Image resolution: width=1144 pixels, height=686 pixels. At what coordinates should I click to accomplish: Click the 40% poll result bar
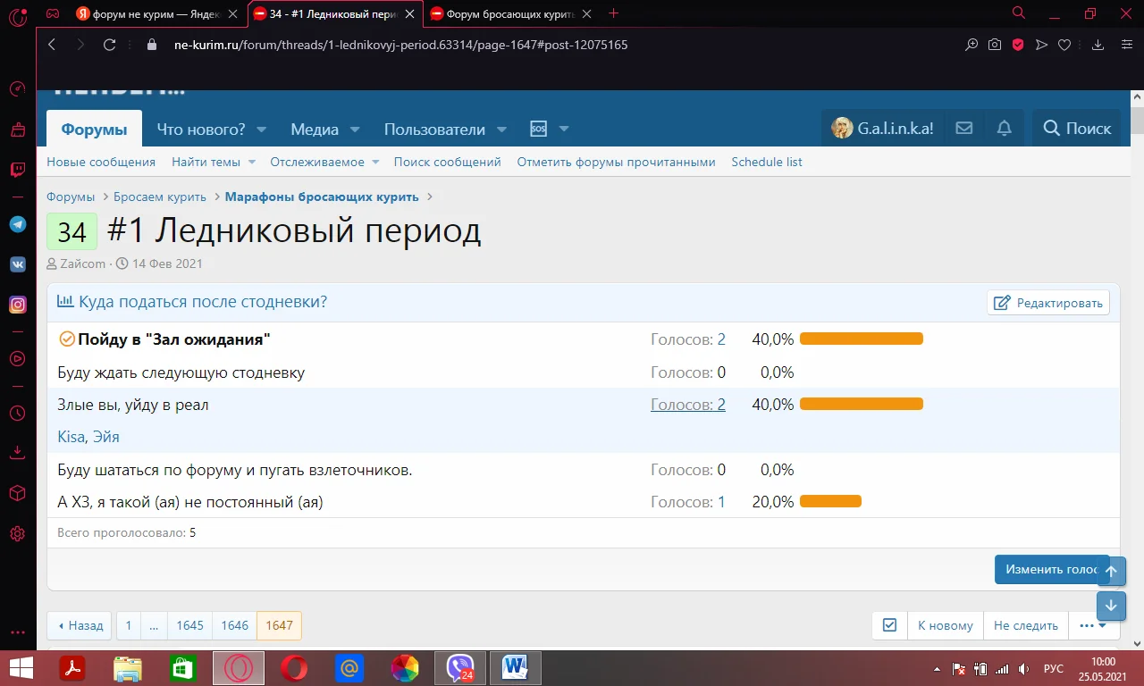(x=861, y=339)
